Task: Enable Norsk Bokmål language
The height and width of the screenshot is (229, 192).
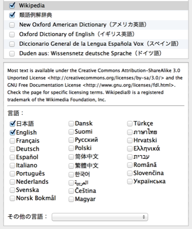Action: pyautogui.click(x=12, y=198)
